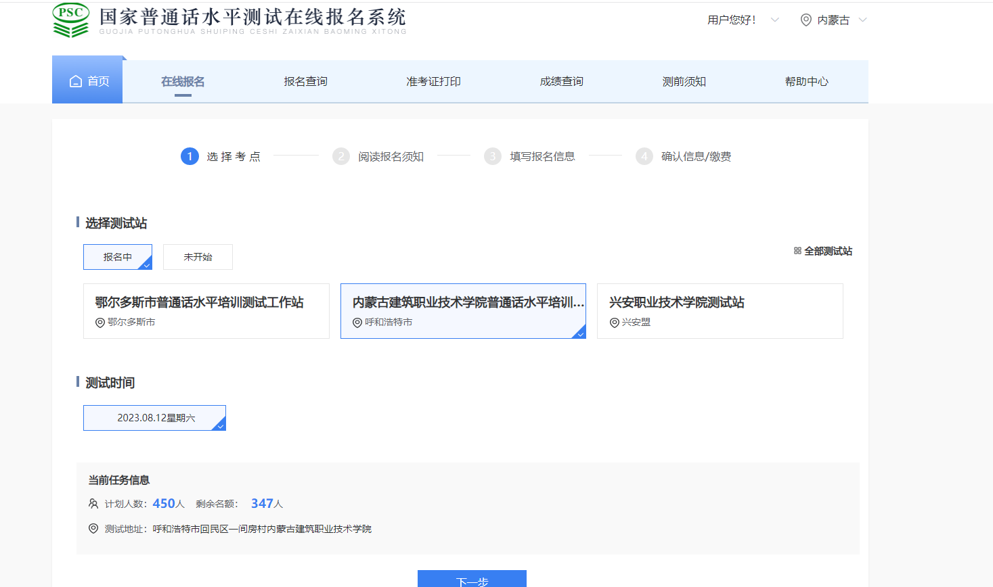Click the step 2 circle for 阅读报名须知
The width and height of the screenshot is (993, 587).
pyautogui.click(x=341, y=157)
